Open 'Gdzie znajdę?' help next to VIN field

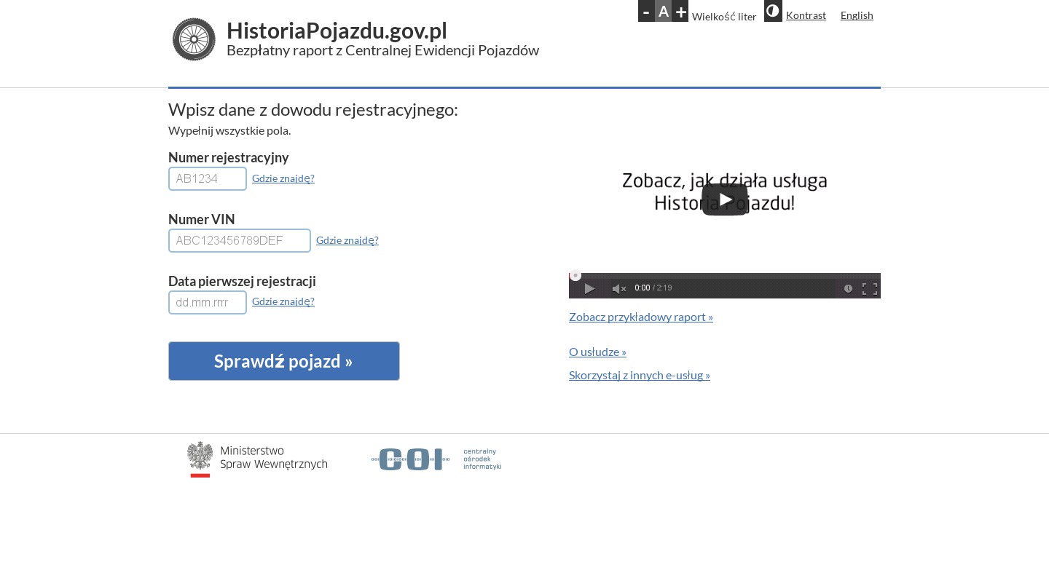[x=347, y=240]
